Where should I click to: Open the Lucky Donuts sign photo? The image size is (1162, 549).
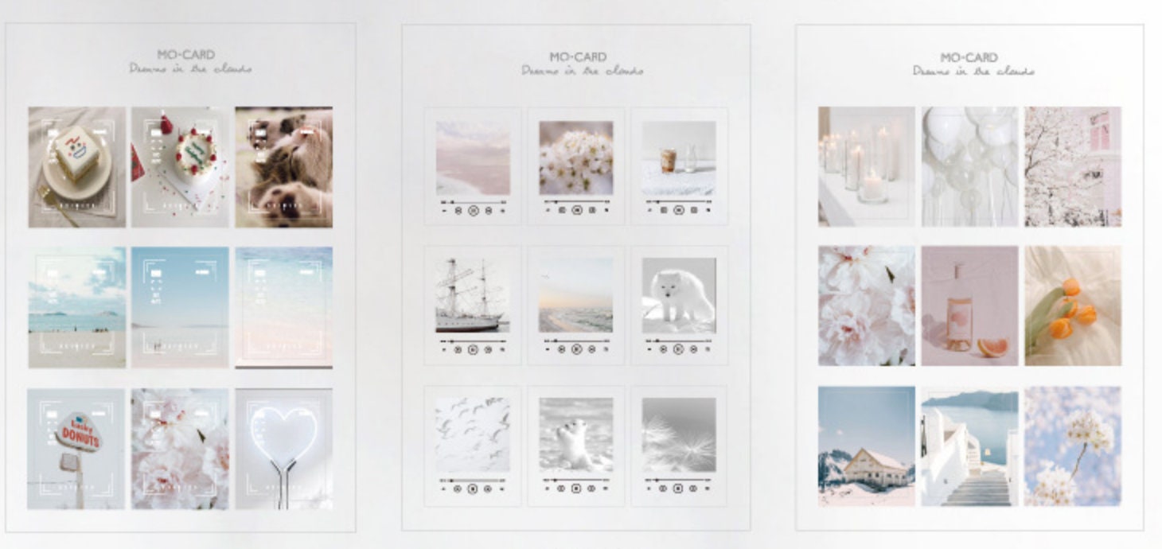76,449
